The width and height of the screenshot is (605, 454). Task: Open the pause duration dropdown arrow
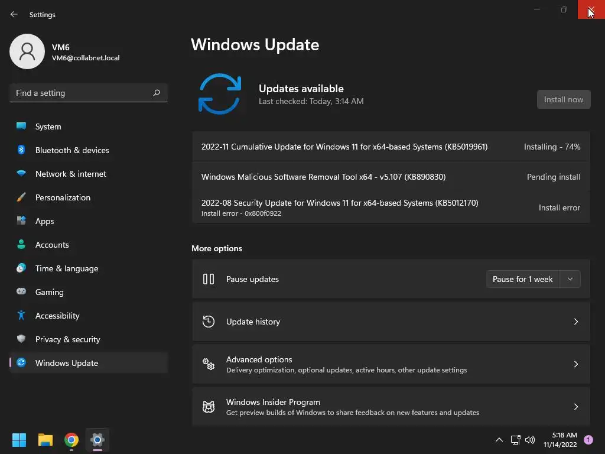[x=570, y=279]
